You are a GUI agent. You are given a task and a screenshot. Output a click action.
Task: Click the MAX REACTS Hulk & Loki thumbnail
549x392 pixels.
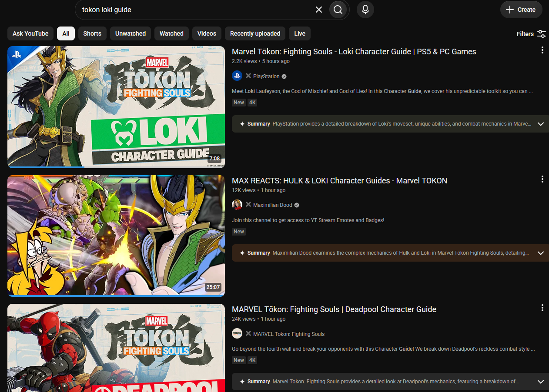[x=116, y=236]
